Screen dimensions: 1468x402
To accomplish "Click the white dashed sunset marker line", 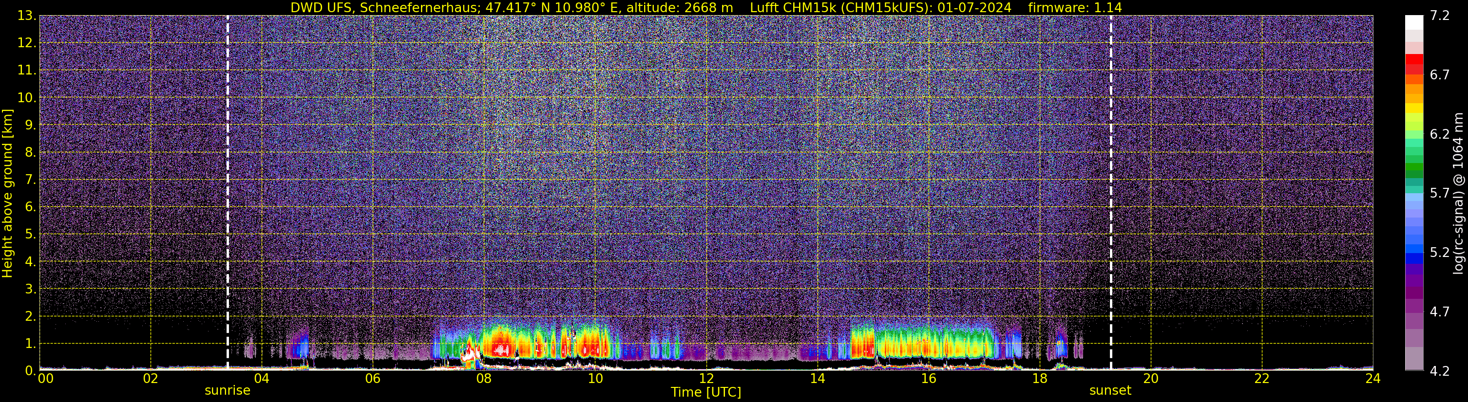I will 1111,192.
